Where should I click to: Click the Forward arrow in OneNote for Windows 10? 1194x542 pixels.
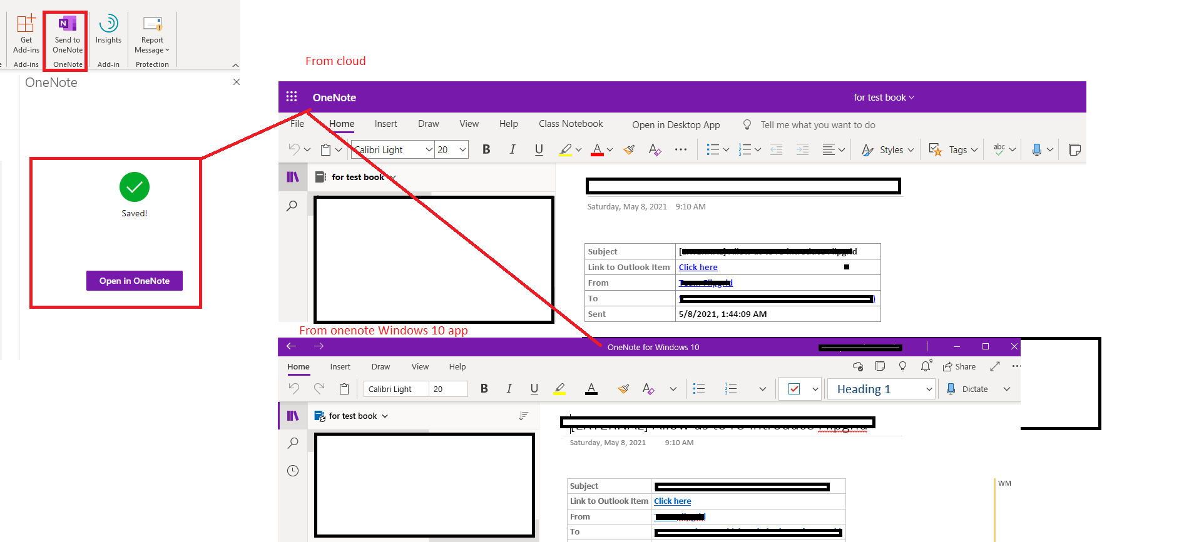click(319, 346)
